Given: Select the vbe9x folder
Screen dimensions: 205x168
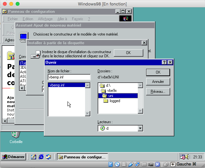Looking at the screenshot, I should (109, 91).
